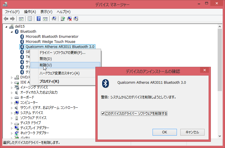Click the Back arrow toolbar icon
225x148 pixels.
click(6, 19)
